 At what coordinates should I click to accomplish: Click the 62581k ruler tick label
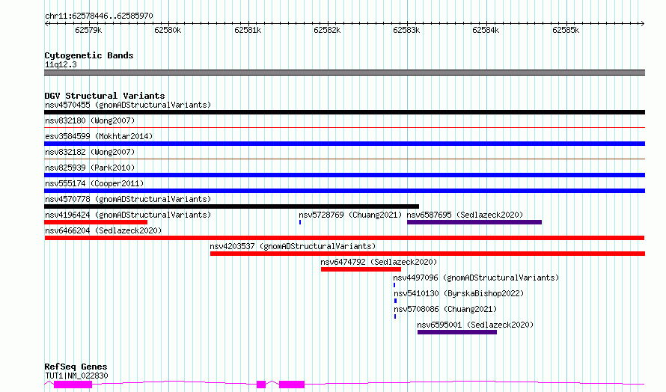tap(248, 30)
